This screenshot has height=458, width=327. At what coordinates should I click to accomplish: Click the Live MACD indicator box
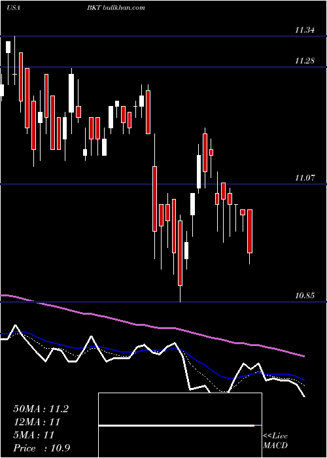pyautogui.click(x=180, y=425)
